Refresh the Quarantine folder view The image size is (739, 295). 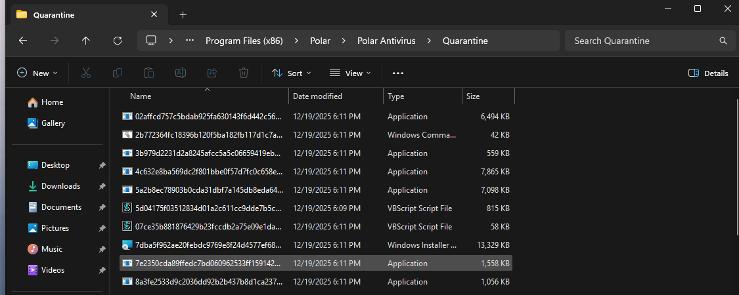(118, 41)
